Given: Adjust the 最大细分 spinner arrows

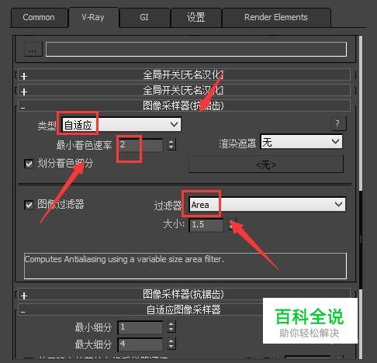Looking at the screenshot, I should (x=171, y=344).
